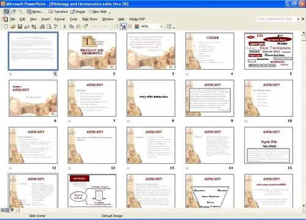
Task: Play transition icon under slide 7
Action: 69,121
